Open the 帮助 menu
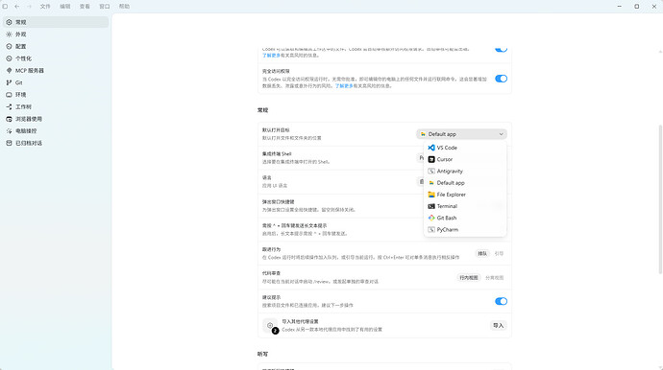Viewport: 663px width, 370px height. click(x=124, y=7)
